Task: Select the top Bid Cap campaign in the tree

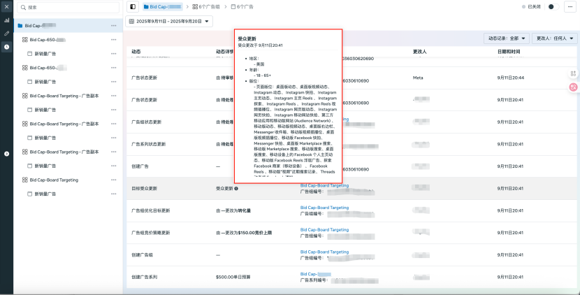Action: coord(68,26)
